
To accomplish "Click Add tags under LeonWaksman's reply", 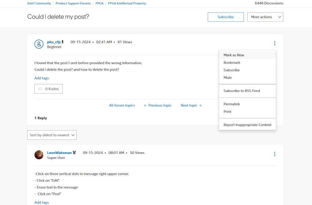I will pyautogui.click(x=42, y=203).
